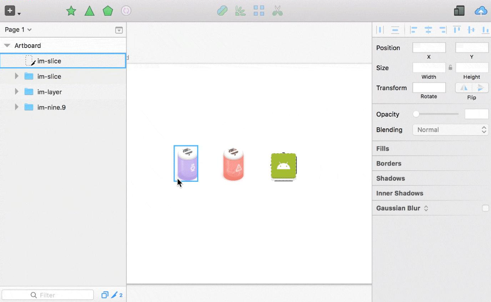Click the im-slice folder icon
The image size is (491, 302).
click(x=29, y=76)
